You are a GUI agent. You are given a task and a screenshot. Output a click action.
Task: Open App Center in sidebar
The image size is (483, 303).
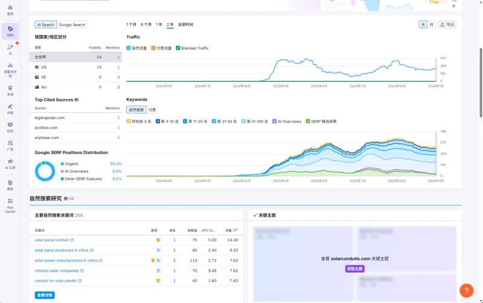(x=10, y=205)
